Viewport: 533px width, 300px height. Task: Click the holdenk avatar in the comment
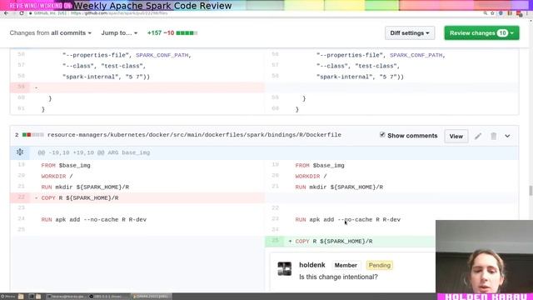285,268
